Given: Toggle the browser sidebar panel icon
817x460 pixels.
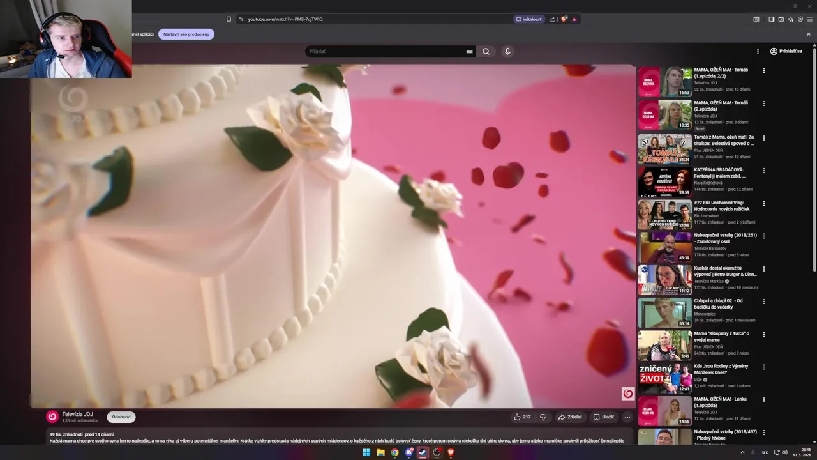Looking at the screenshot, I should coord(771,19).
